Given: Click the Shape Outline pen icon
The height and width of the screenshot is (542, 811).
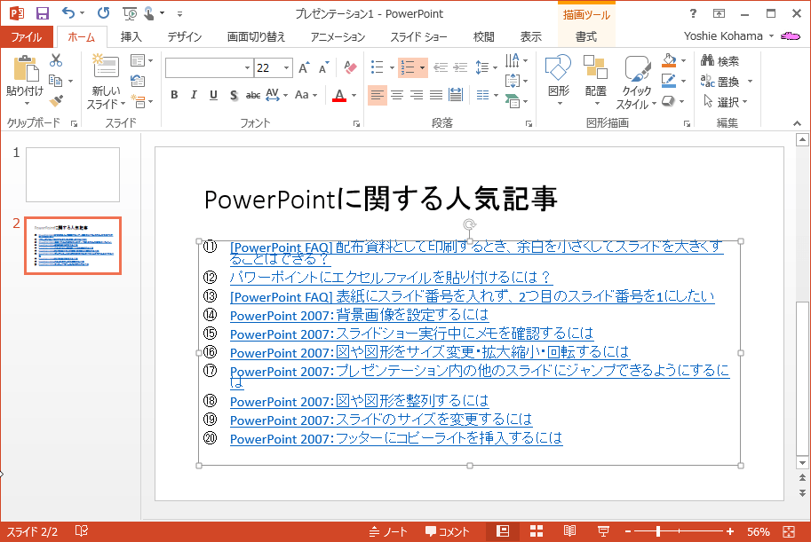Looking at the screenshot, I should (669, 81).
